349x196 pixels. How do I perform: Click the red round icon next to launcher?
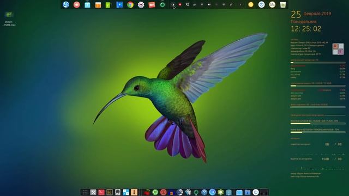point(76,5)
